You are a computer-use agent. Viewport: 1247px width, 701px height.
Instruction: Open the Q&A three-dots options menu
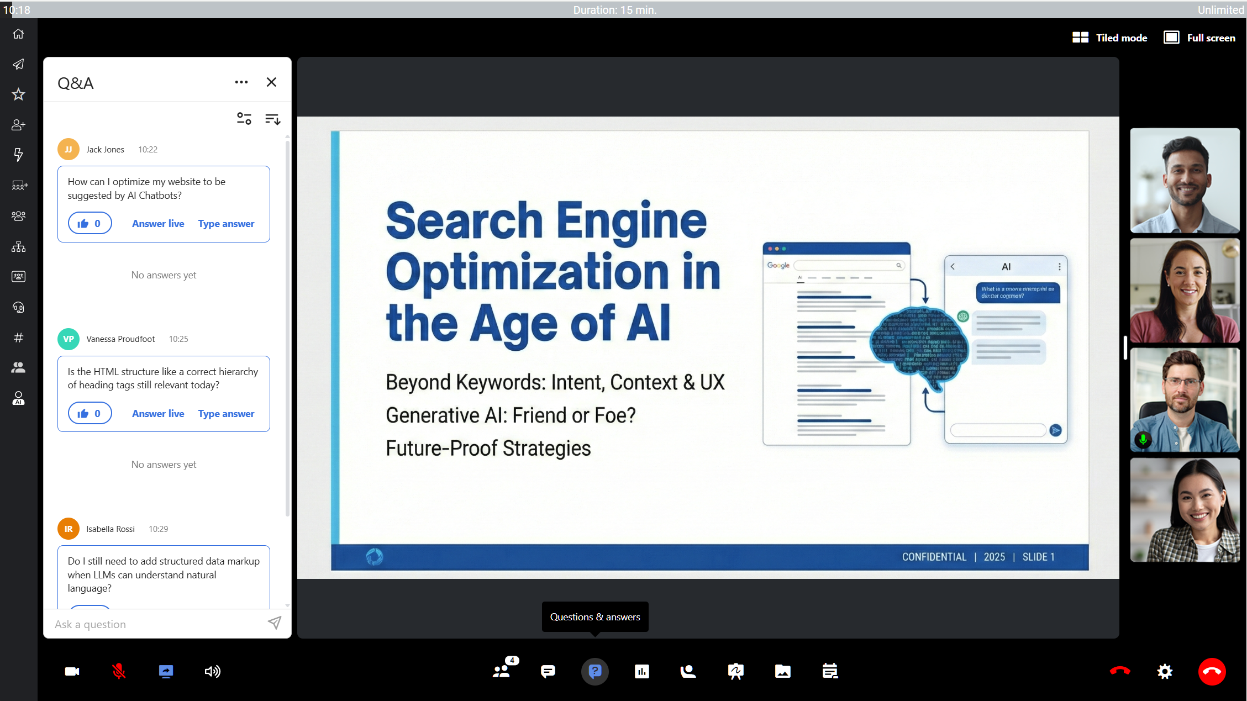click(x=241, y=82)
